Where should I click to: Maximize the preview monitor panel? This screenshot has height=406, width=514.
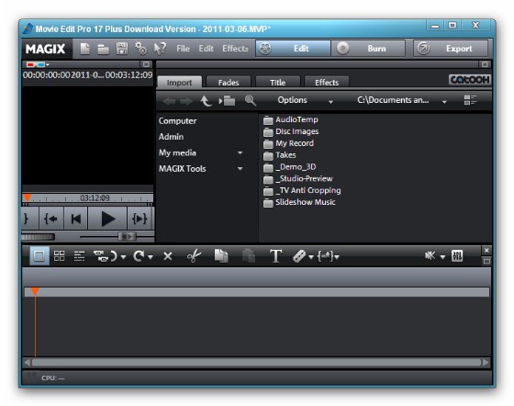(x=146, y=64)
